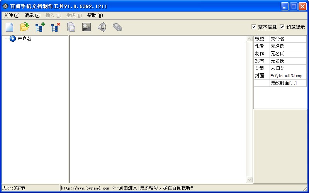Select the 未命名 root tree node
309x193 pixels.
tap(24, 39)
